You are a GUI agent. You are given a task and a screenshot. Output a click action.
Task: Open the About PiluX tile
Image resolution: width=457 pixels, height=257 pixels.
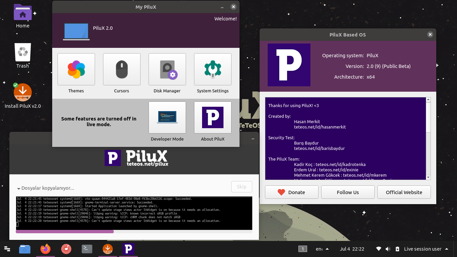[x=213, y=117]
